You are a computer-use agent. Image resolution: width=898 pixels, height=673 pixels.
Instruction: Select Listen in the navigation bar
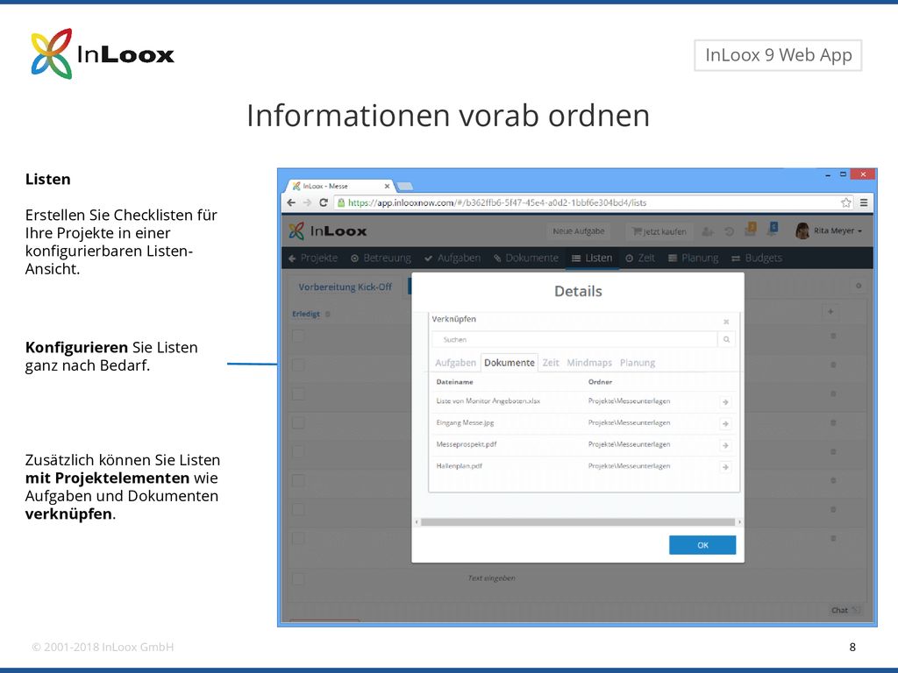click(592, 259)
